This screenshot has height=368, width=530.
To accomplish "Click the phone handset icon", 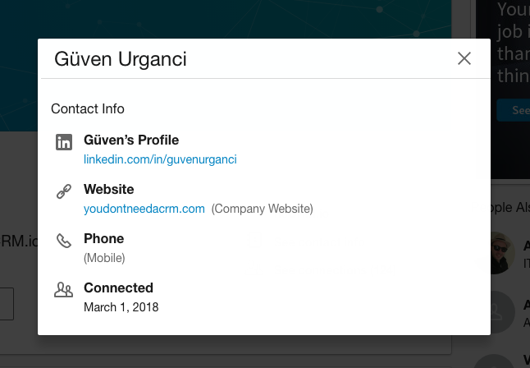I will (64, 241).
